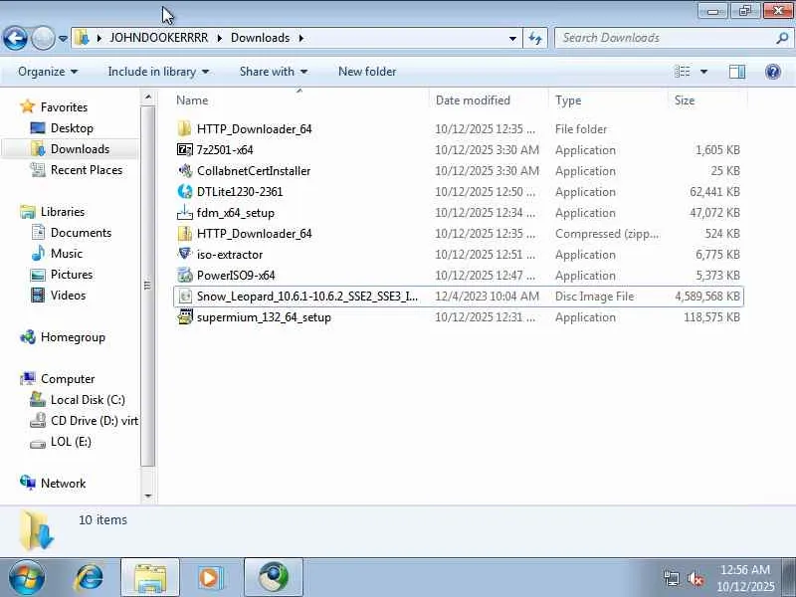Toggle the preview pane button
Screen dimensions: 796x597
737,72
